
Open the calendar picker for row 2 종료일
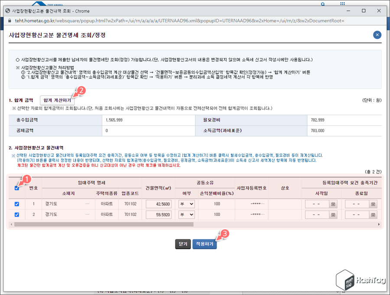click(x=373, y=215)
